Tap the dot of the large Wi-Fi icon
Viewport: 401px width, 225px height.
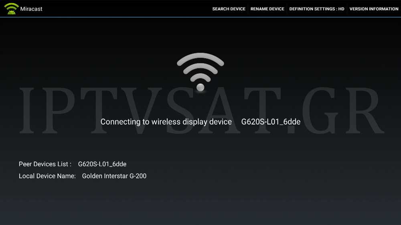point(200,87)
